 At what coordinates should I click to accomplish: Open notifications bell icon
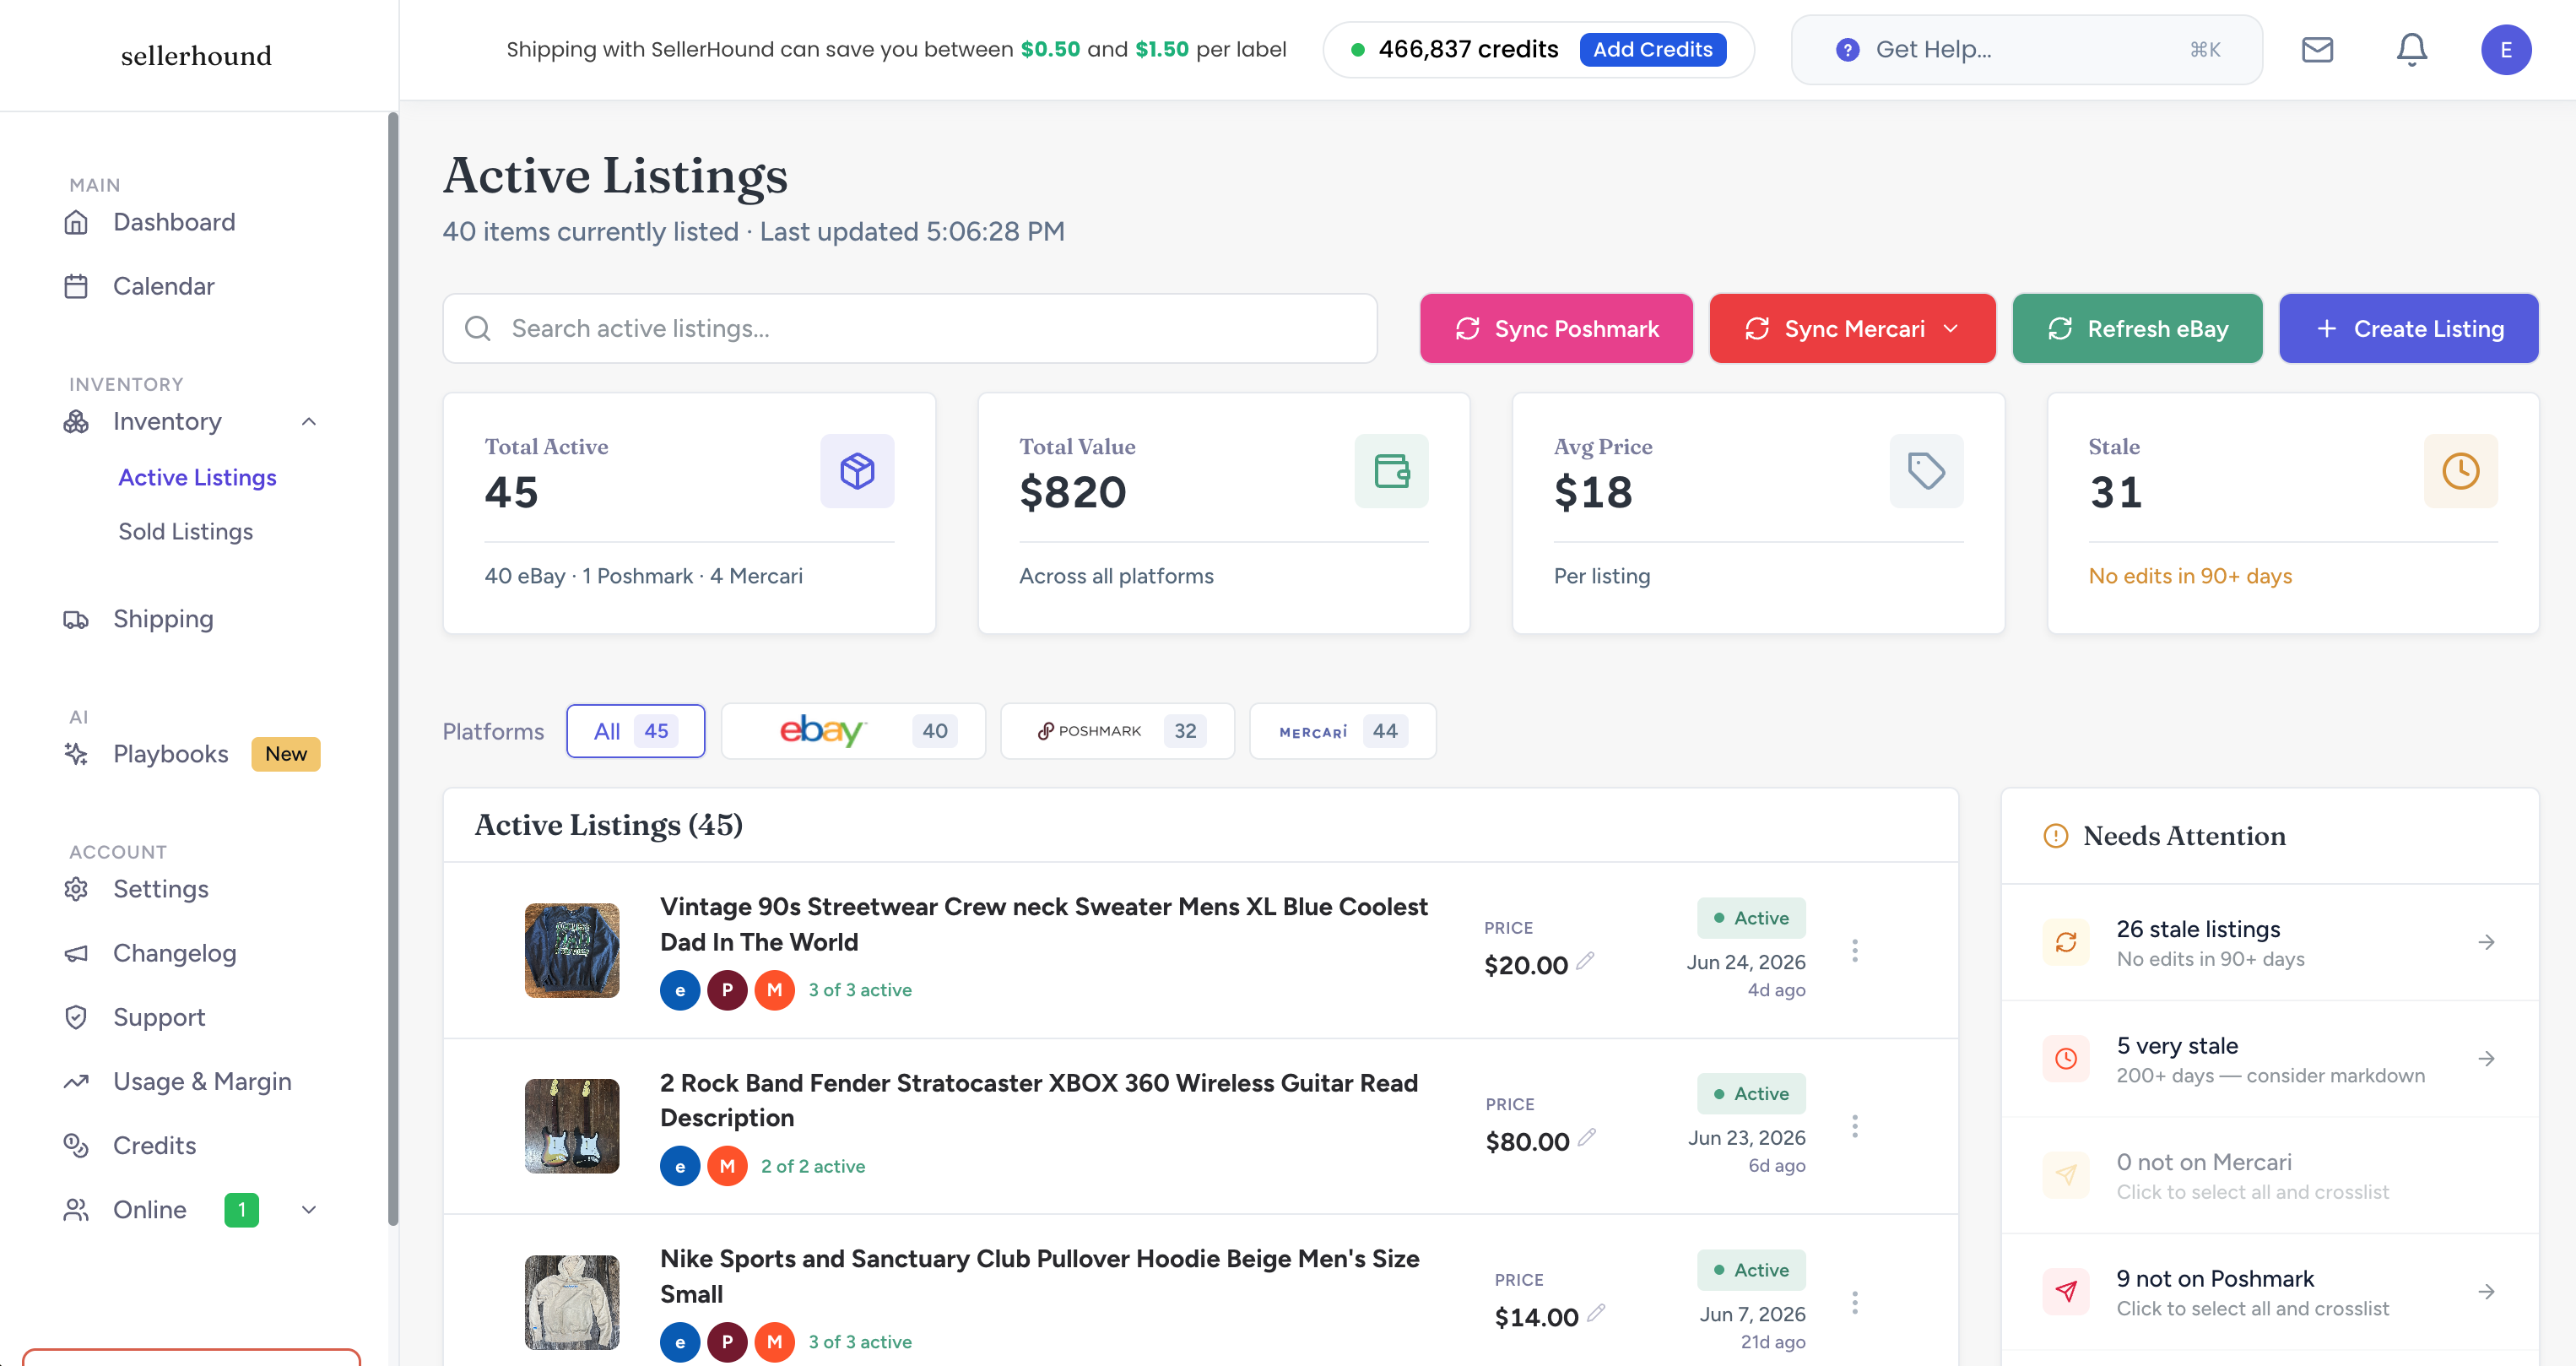(2411, 49)
